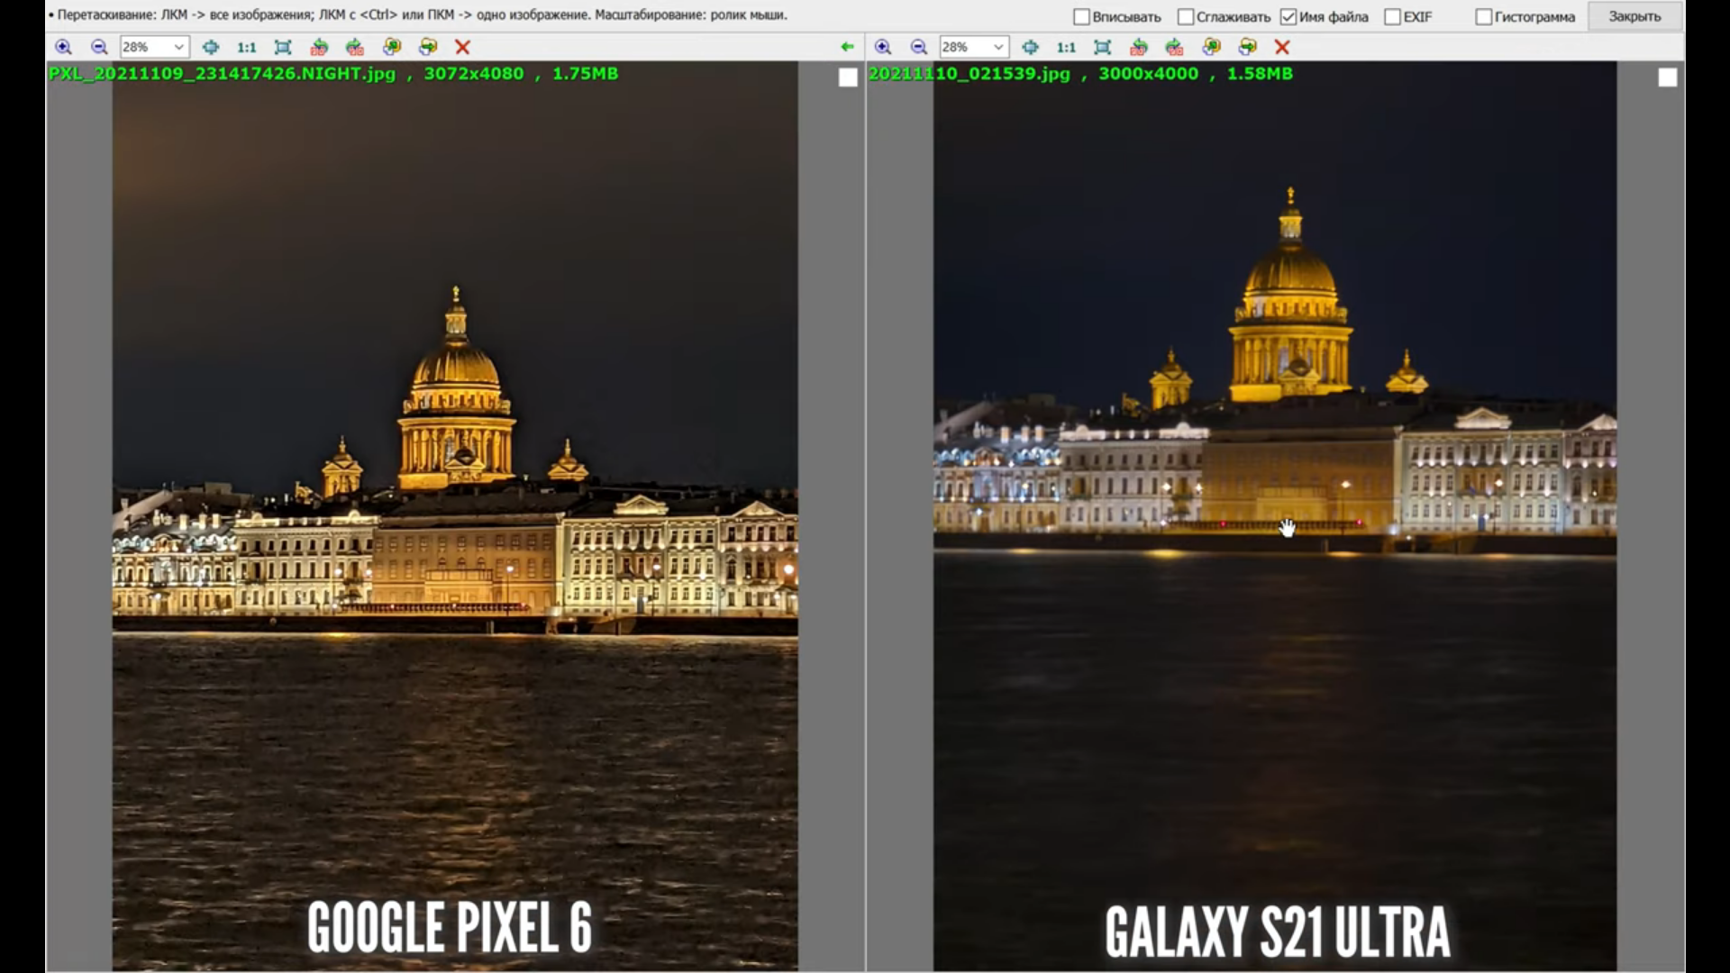Open the left panel 28% zoom dropdown
1730x973 pixels.
pyautogui.click(x=178, y=47)
